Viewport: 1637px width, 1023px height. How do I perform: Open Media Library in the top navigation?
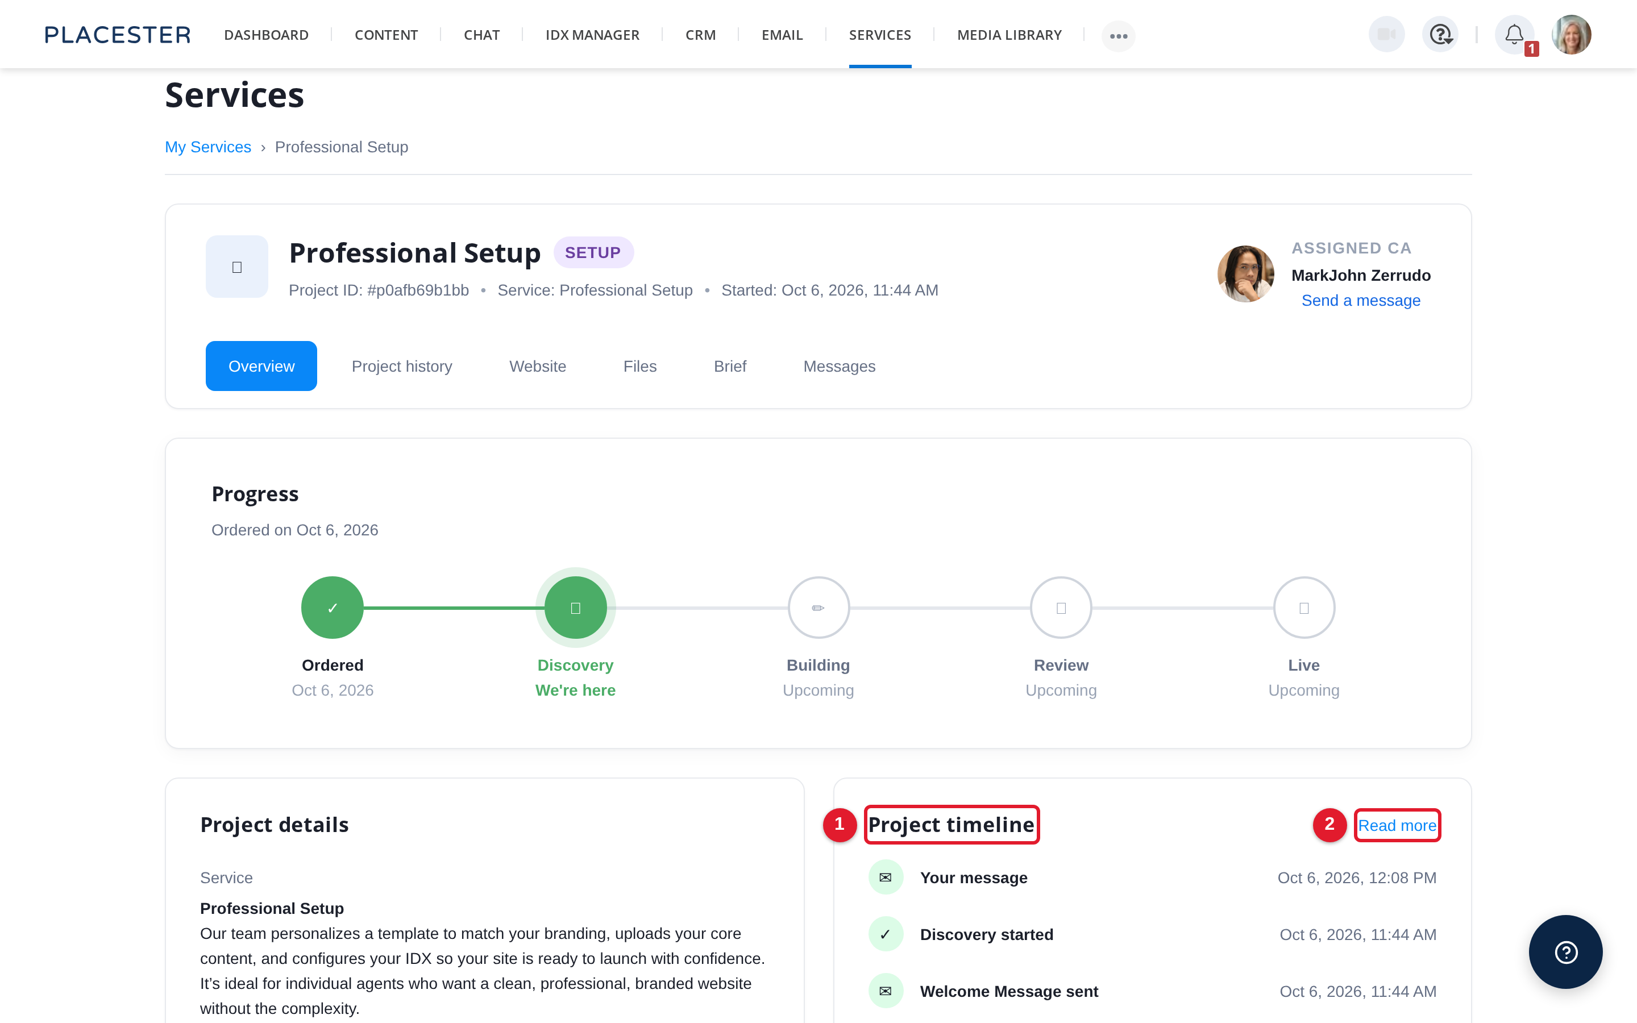[1009, 35]
